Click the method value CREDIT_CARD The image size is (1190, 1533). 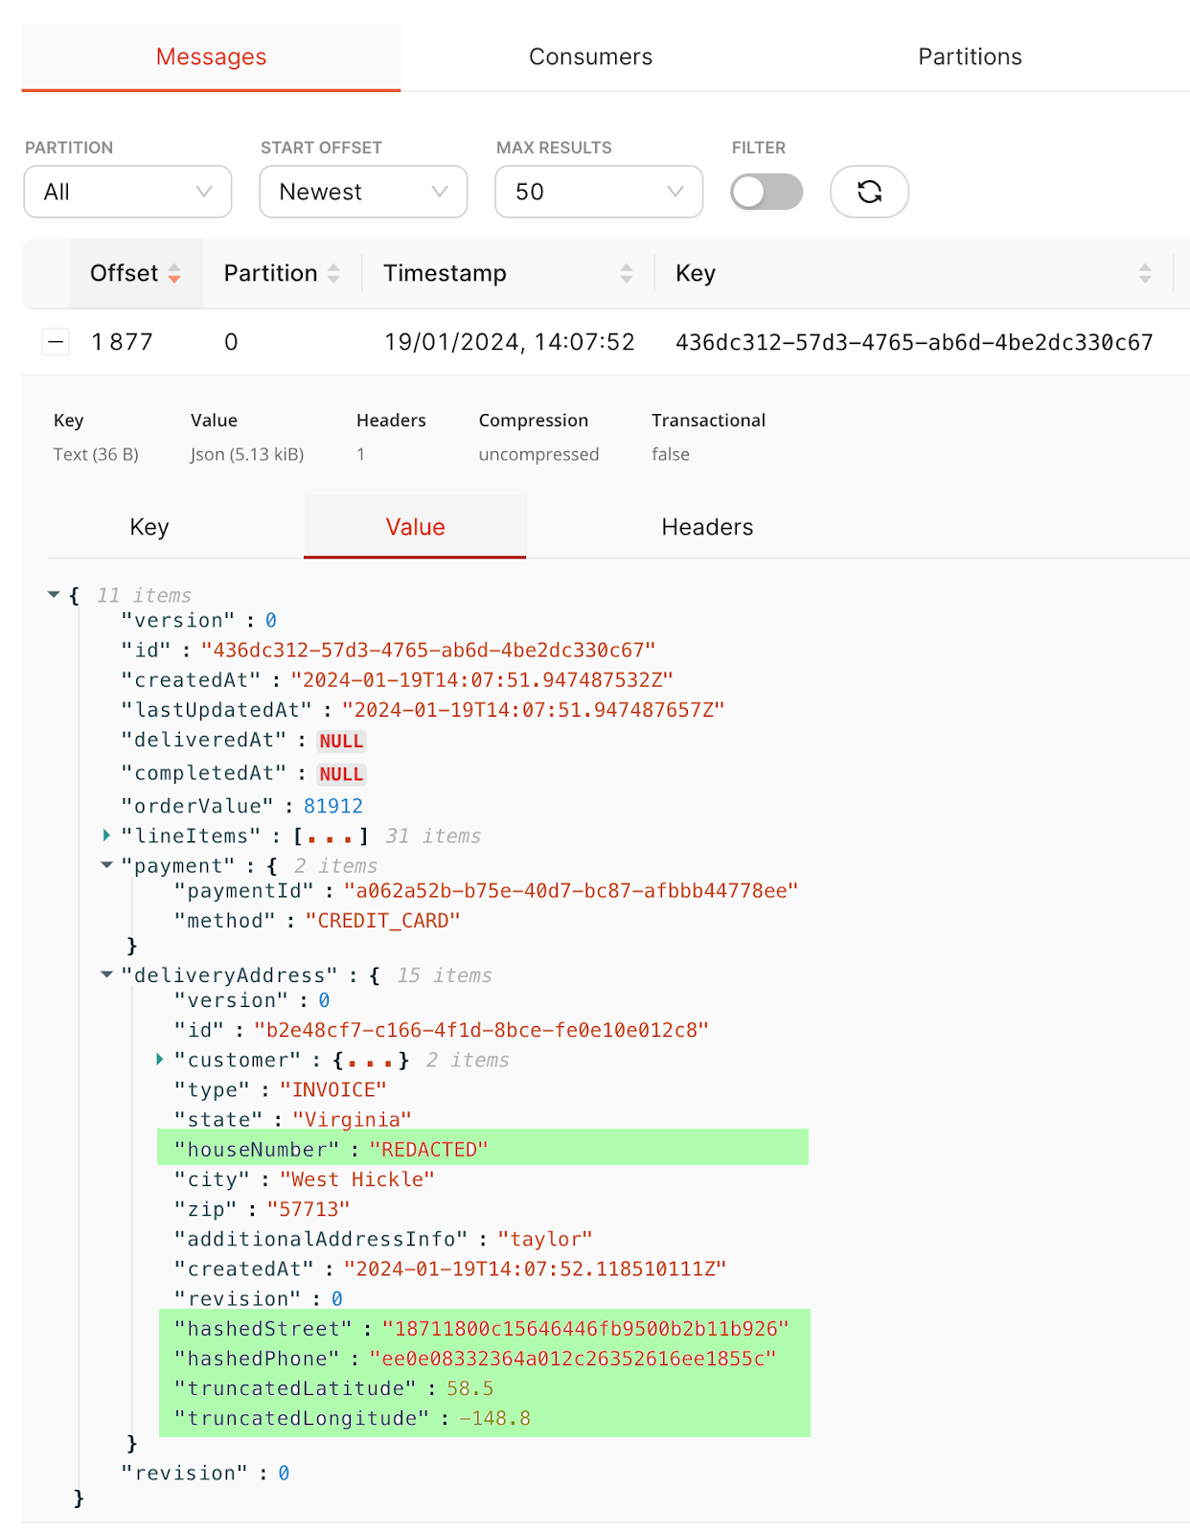coord(382,921)
